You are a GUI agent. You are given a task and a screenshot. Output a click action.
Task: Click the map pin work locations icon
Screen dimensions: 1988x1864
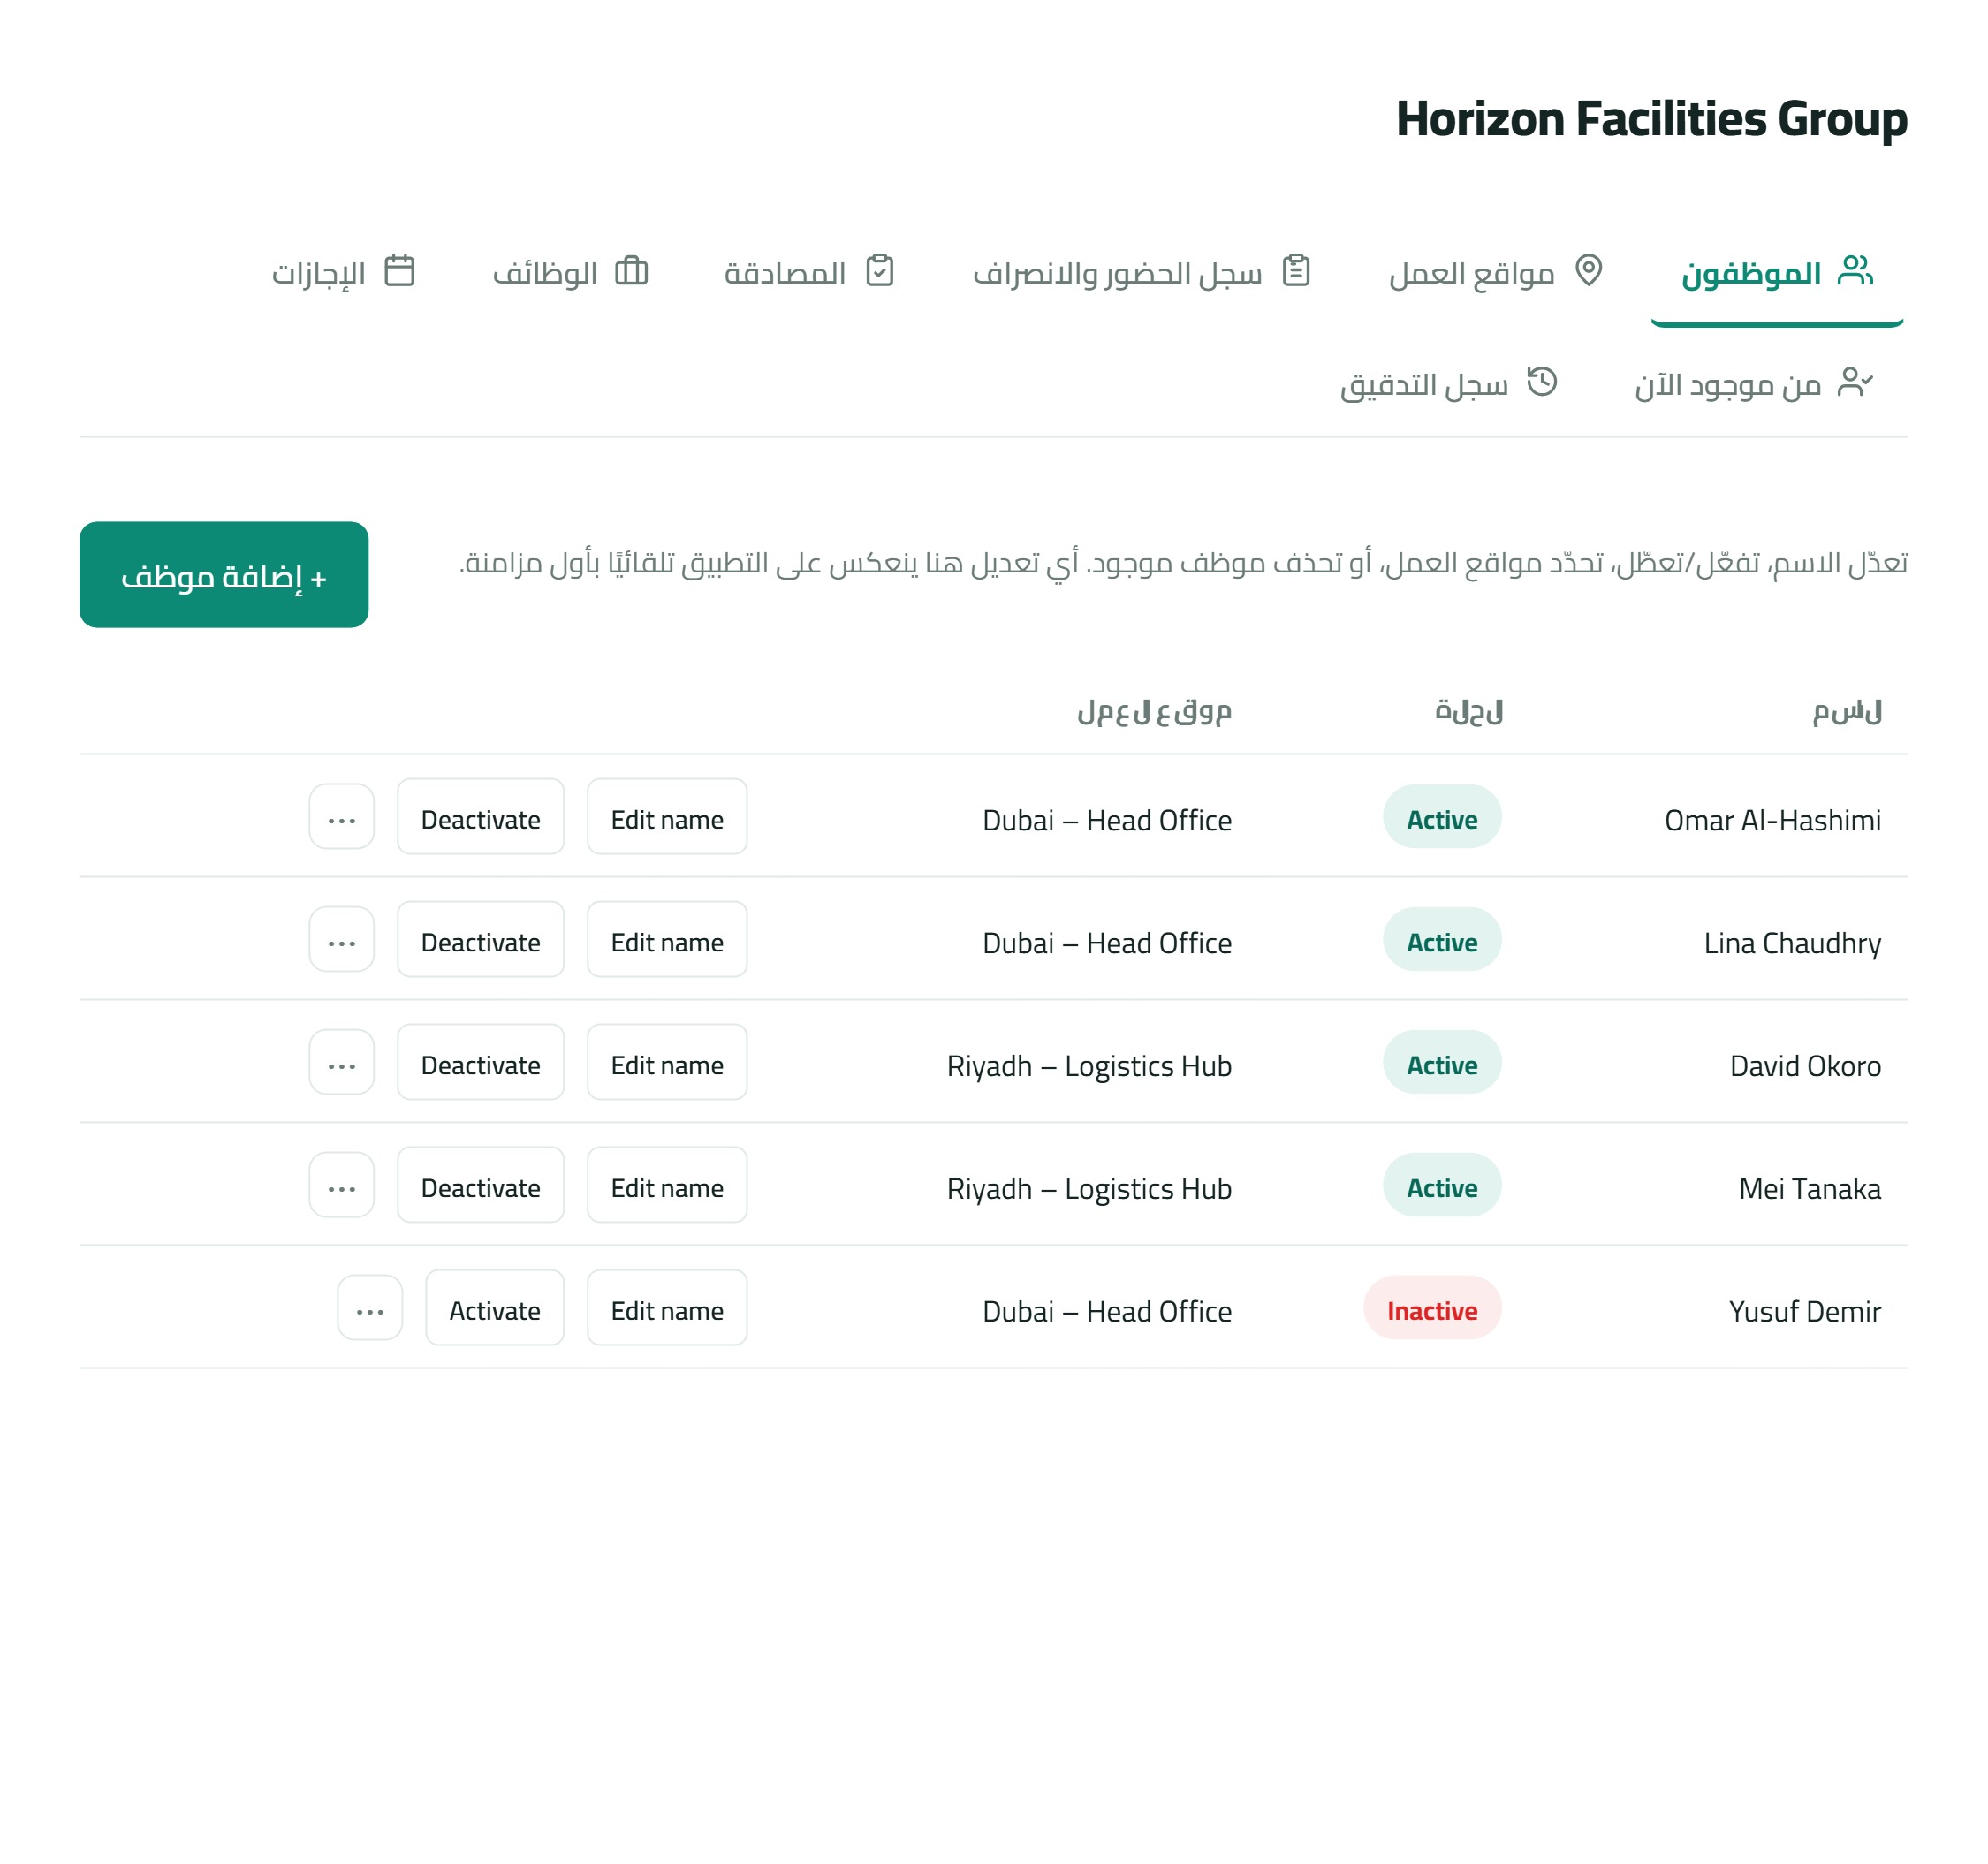[1589, 271]
